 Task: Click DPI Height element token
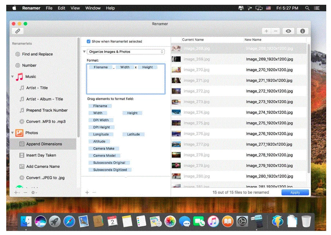[x=102, y=127]
